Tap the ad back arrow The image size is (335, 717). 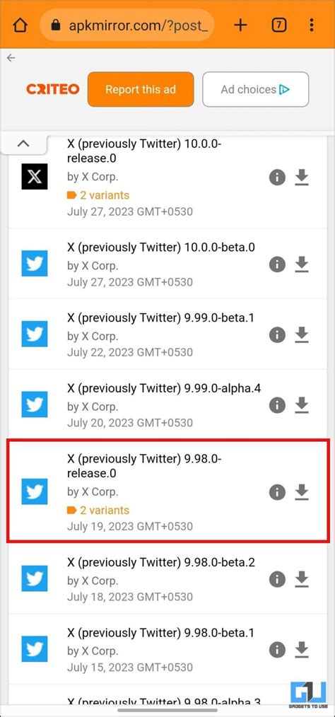coord(11,58)
